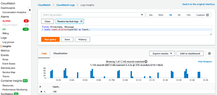Viewport: 217px width, 95px height.
Task: Open Metrics in the sidebar
Action: 5,51
